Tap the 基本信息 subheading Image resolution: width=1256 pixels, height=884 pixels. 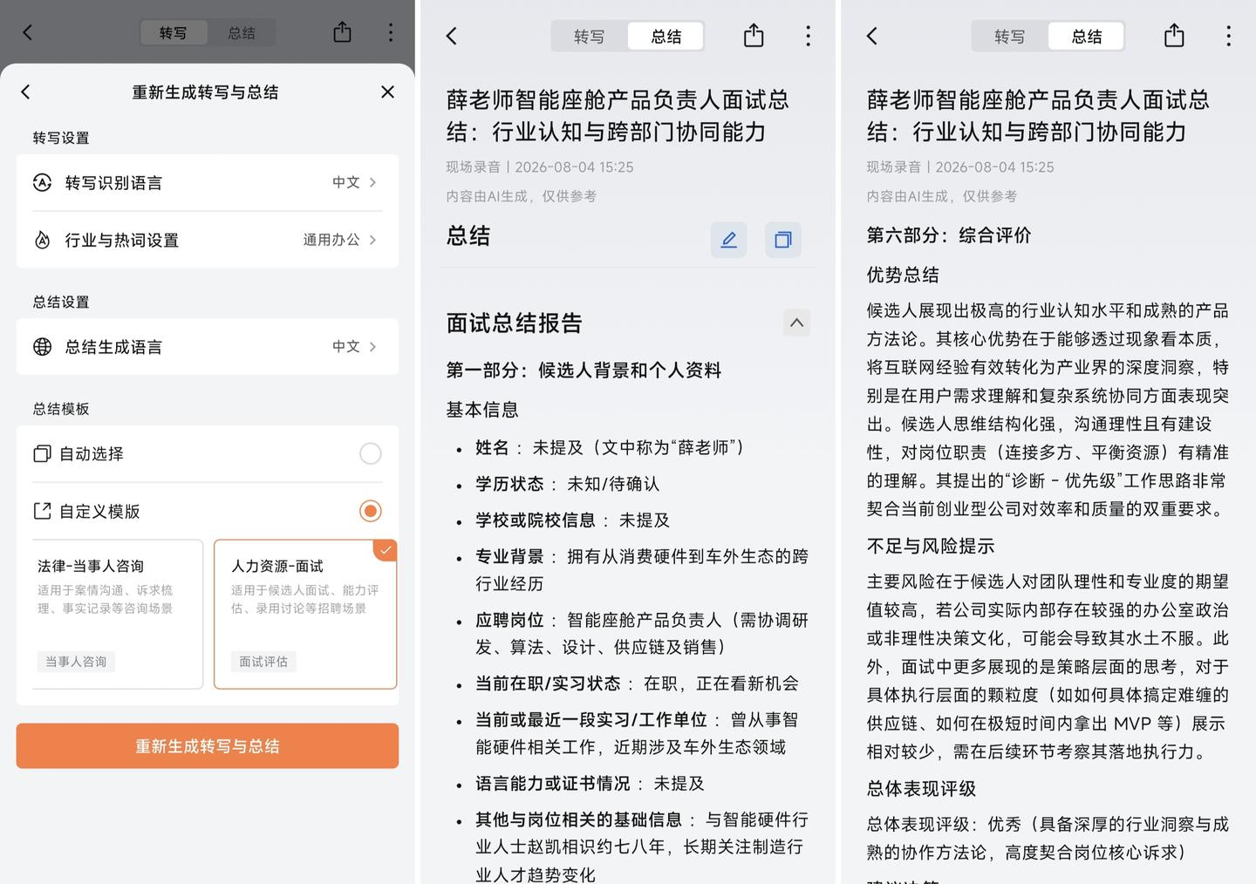click(x=482, y=409)
